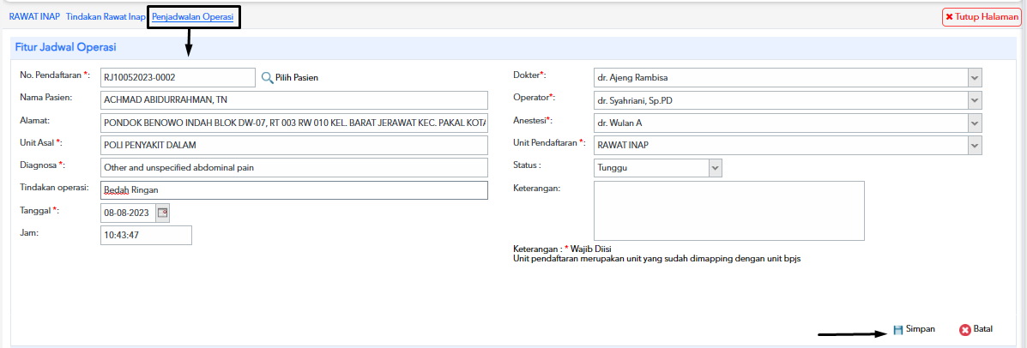Switch to Penjadwalan Operasi tab
1027x348 pixels.
[x=192, y=17]
